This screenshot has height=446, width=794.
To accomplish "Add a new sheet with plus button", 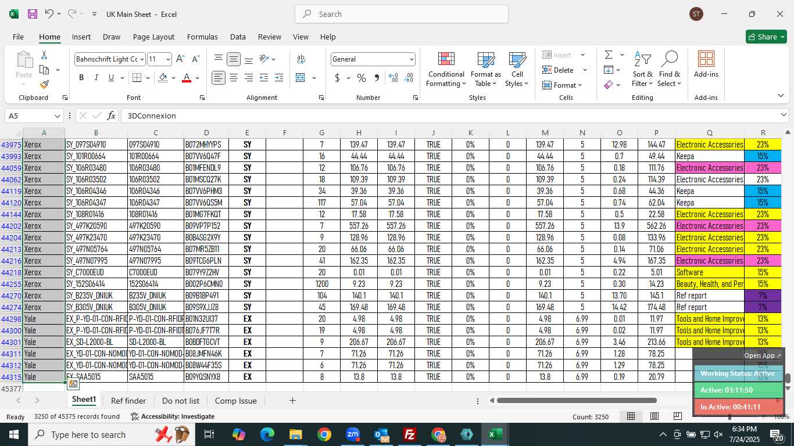I will point(292,401).
